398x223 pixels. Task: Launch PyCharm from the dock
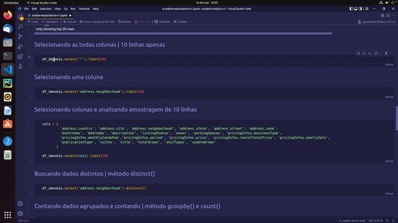coord(7,83)
